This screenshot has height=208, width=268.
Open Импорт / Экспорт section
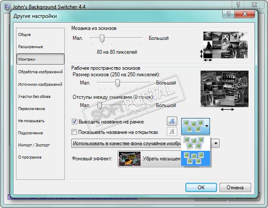pyautogui.click(x=34, y=145)
